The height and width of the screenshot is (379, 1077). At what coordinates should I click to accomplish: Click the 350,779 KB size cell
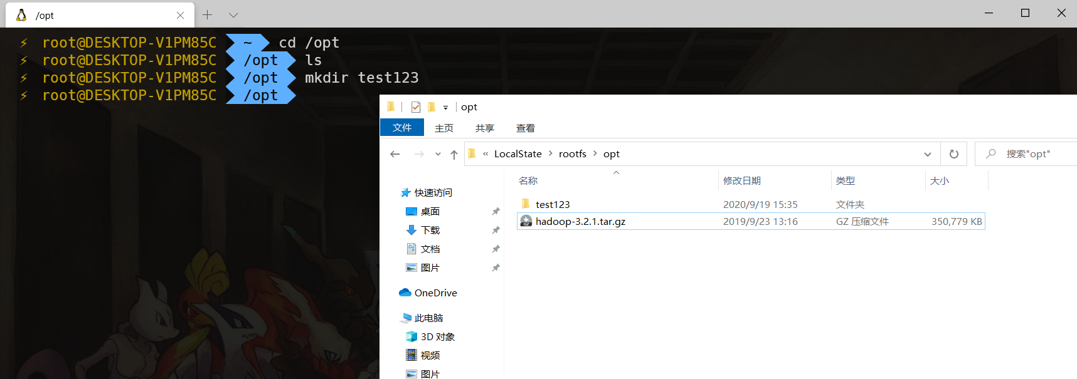(957, 221)
